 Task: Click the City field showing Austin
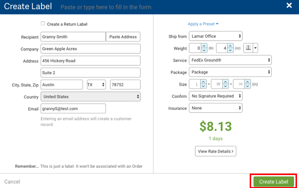(x=62, y=85)
